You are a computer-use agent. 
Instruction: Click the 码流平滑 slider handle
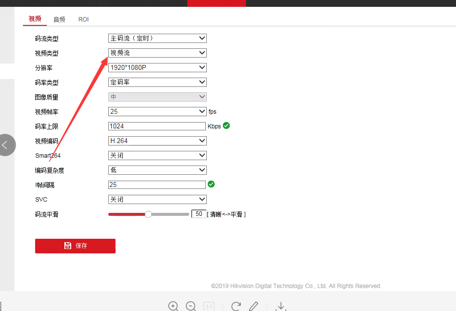(x=148, y=214)
